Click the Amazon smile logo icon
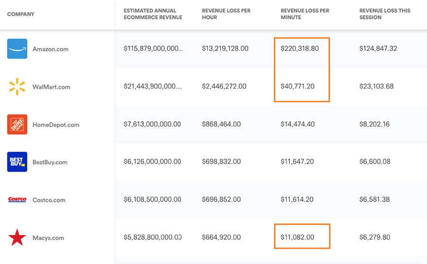 tap(17, 49)
